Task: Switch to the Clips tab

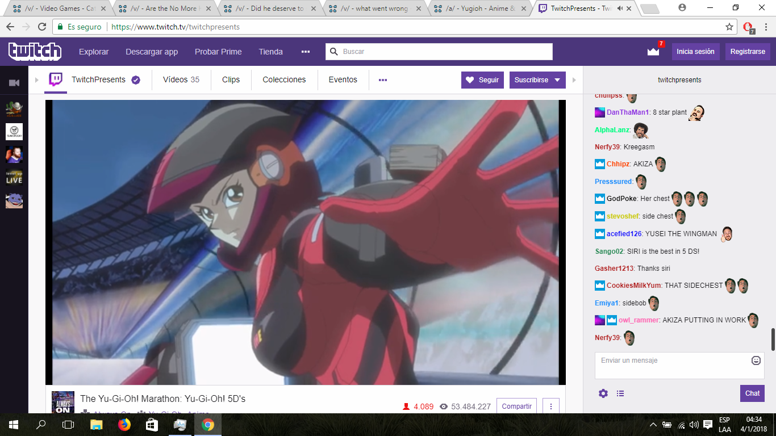Action: (231, 80)
